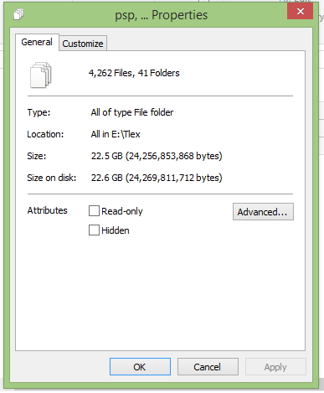Click the 'Size:' label
This screenshot has height=393, width=324.
pos(37,156)
